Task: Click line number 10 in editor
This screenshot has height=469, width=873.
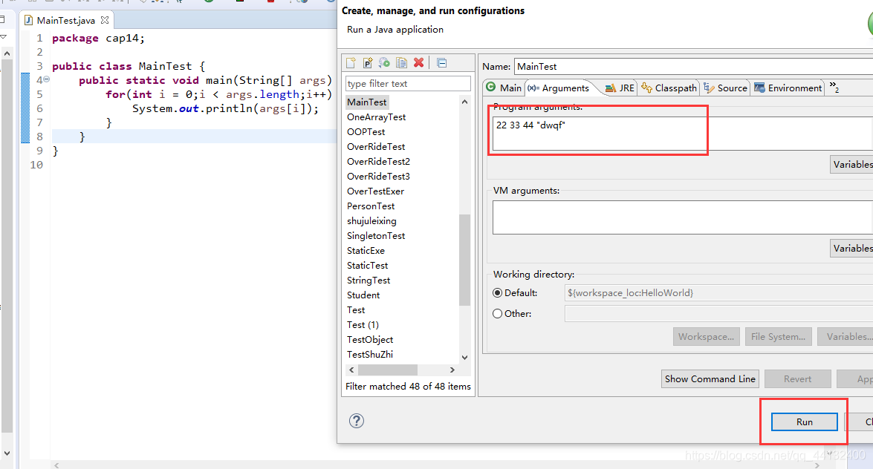Action: click(x=36, y=165)
